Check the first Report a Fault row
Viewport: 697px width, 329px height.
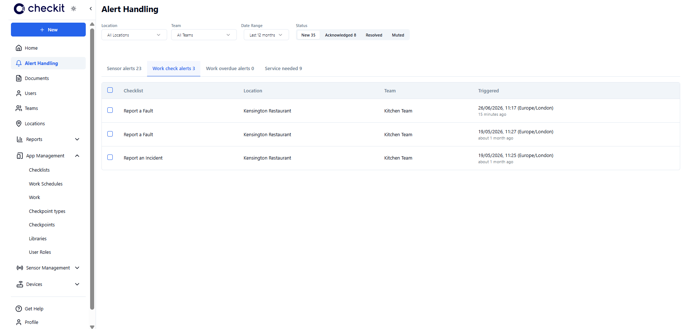[x=110, y=110]
